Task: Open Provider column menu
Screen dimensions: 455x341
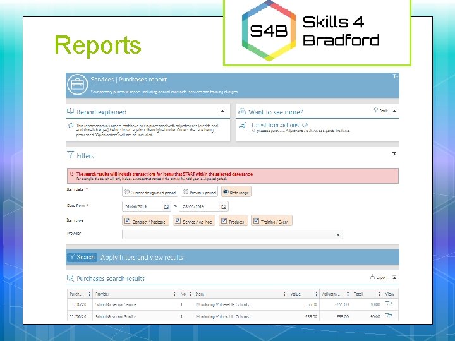Action: tap(174, 294)
